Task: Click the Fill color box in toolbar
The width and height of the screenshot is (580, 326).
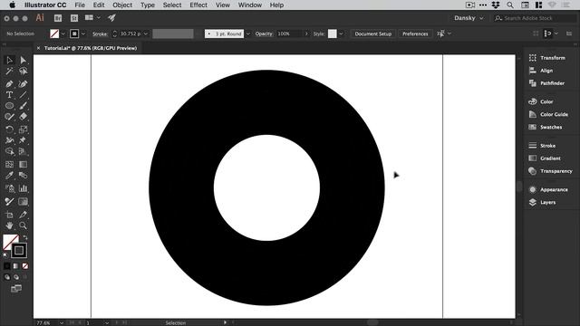Action: click(10, 242)
